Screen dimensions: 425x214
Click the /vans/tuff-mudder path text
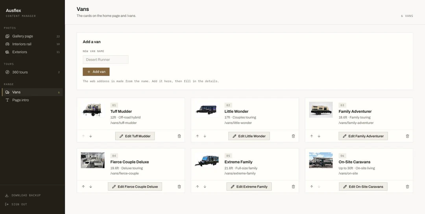click(x=123, y=123)
